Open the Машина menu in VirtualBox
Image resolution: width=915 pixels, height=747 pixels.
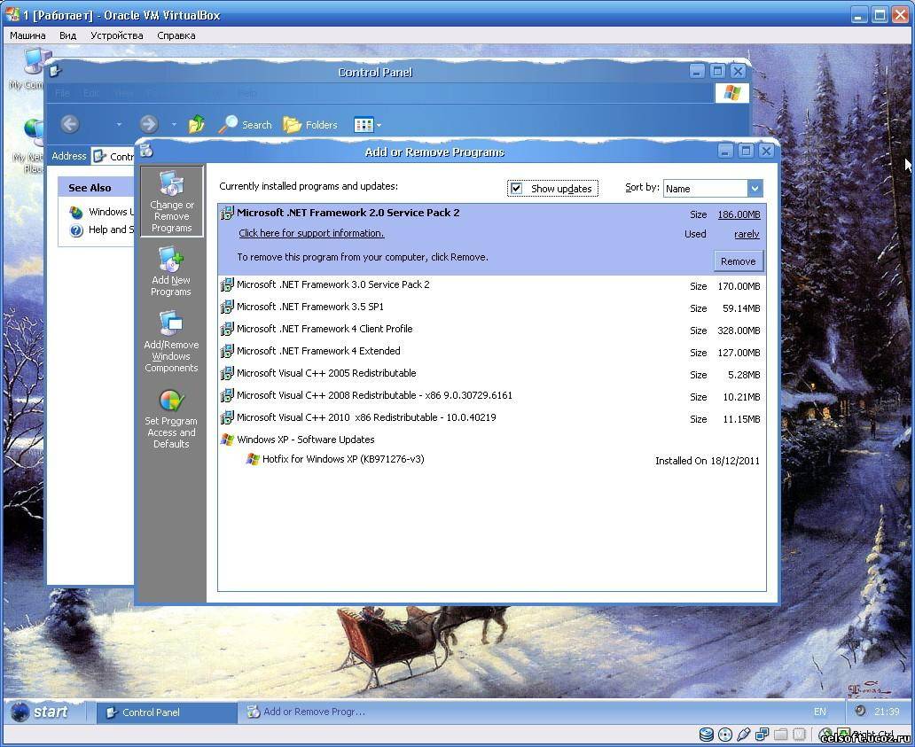pos(27,35)
